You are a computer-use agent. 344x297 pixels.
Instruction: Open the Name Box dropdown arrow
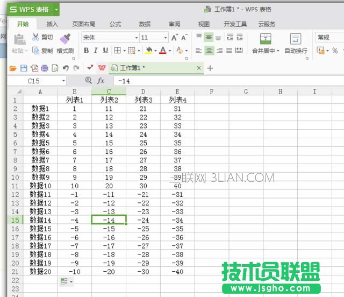(63, 81)
